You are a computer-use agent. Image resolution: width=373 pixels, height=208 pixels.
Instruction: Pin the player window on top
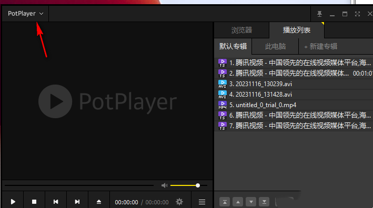(x=319, y=14)
